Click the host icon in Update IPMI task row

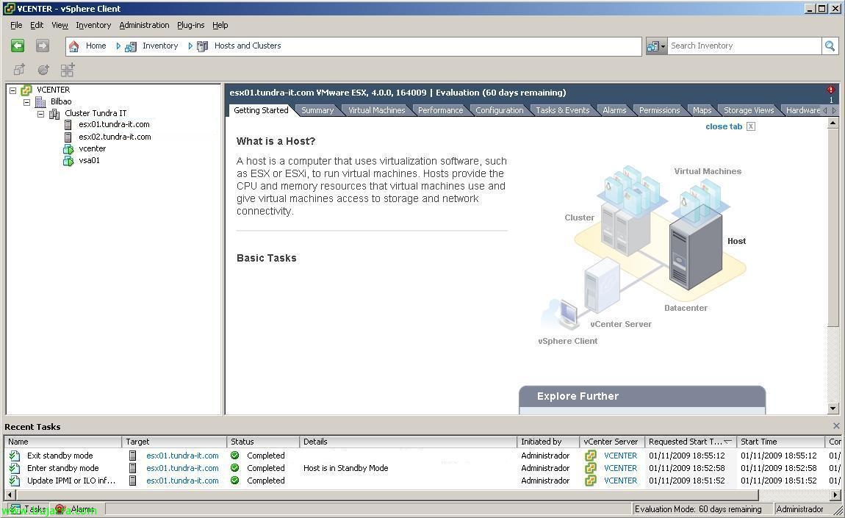(132, 481)
